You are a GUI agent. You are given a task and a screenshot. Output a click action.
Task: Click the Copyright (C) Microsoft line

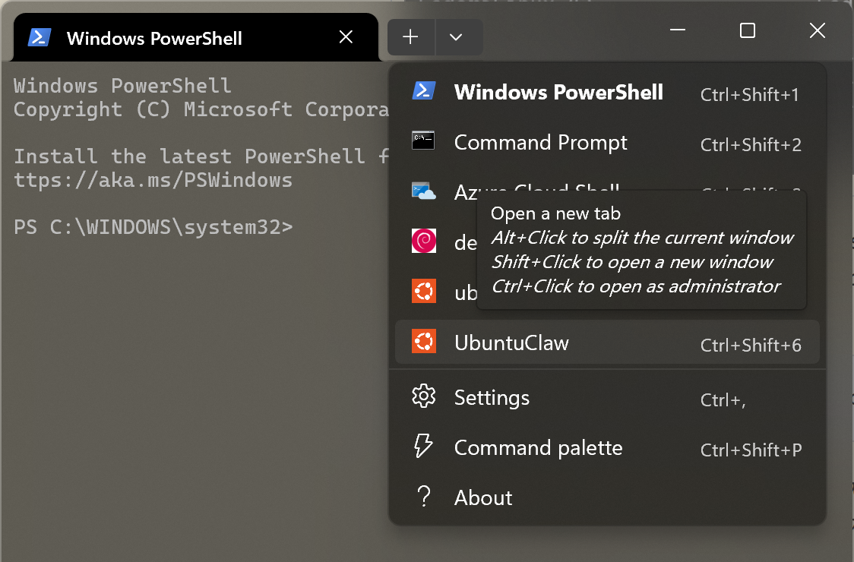point(201,109)
